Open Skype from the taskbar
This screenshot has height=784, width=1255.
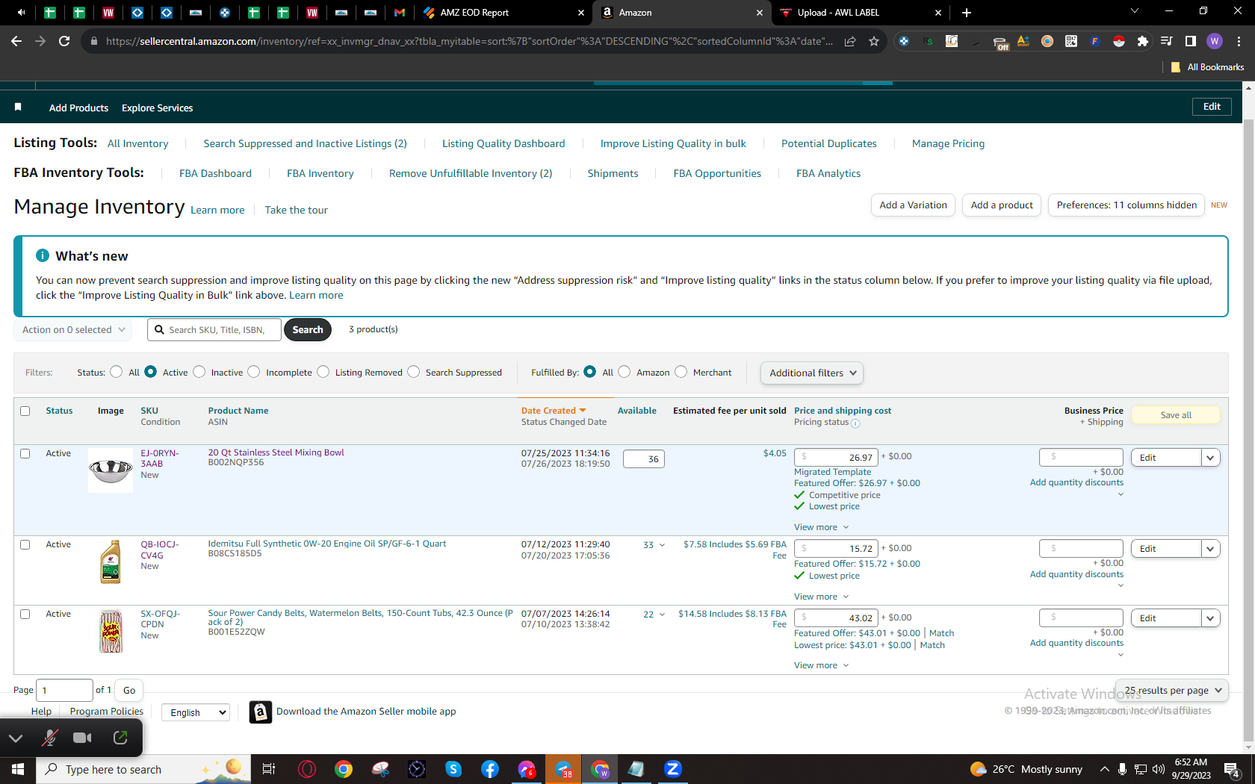point(453,769)
